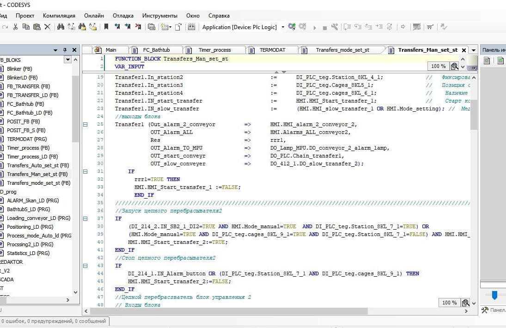This screenshot has width=506, height=328.
Task: Switch to the Main editor tab
Action: coord(111,50)
